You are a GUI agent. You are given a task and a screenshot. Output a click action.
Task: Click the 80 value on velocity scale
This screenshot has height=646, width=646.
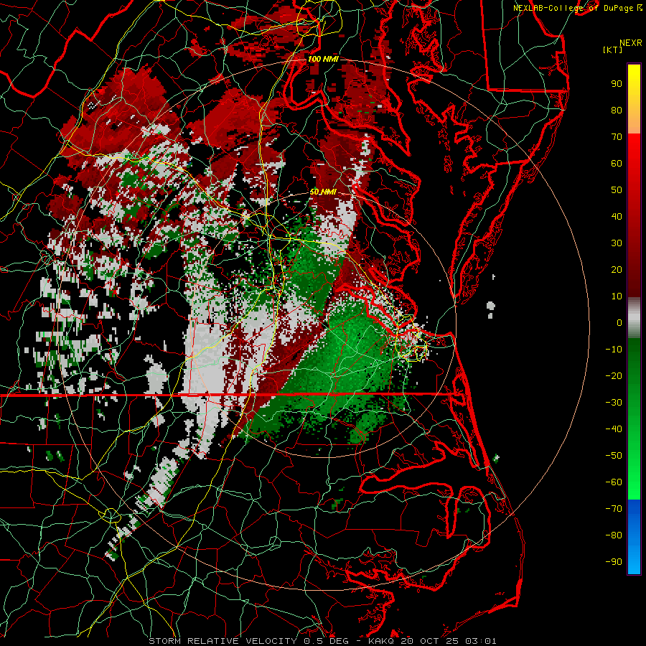[x=617, y=110]
